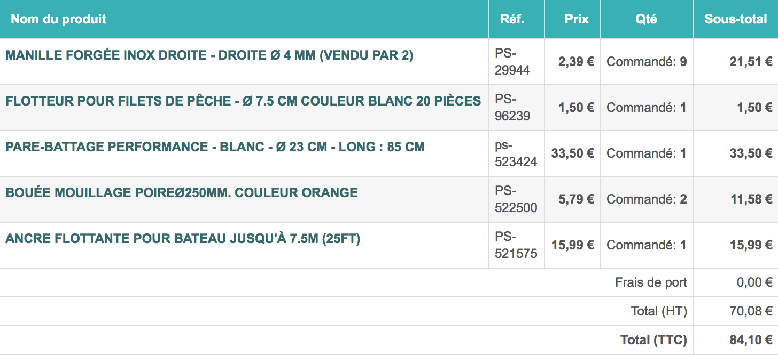Select reference PS-522500 cell
778x356 pixels.
[516, 199]
